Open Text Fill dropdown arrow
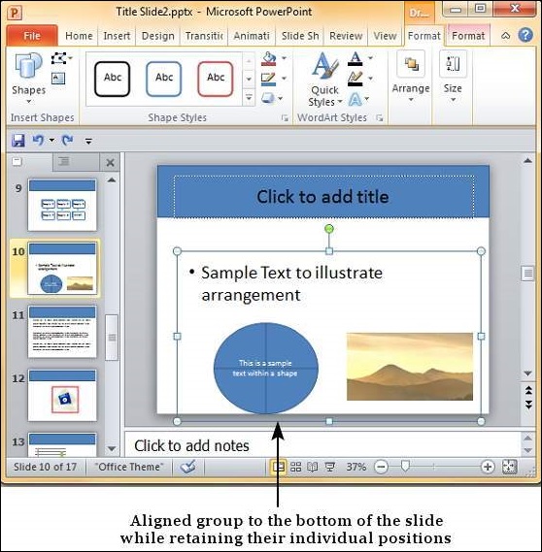Image resolution: width=542 pixels, height=552 pixels. click(370, 58)
